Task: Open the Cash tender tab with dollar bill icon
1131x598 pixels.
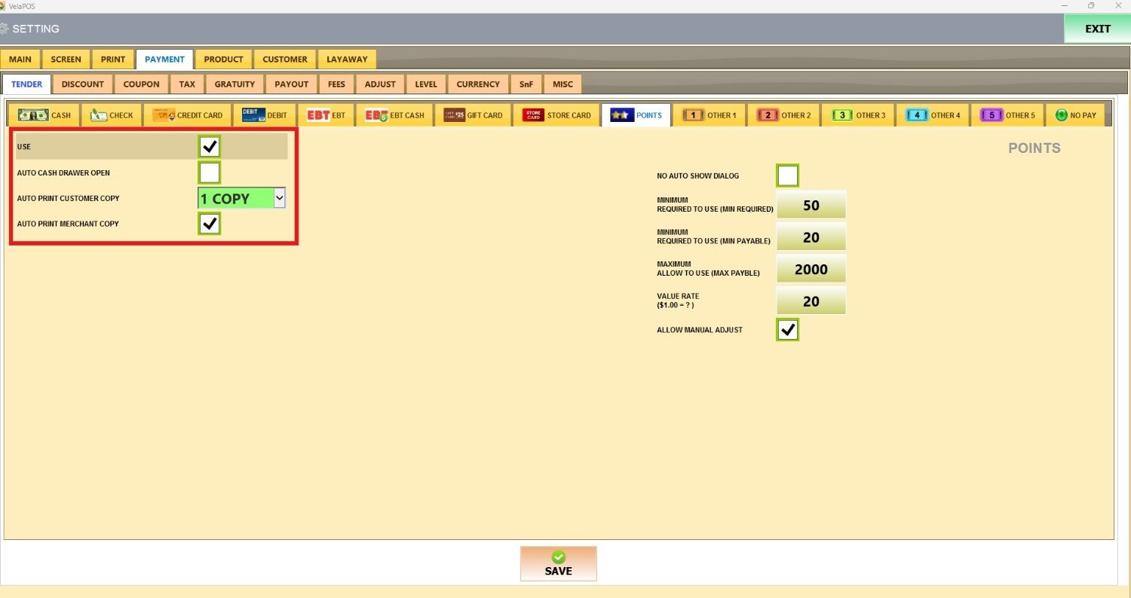Action: (44, 115)
